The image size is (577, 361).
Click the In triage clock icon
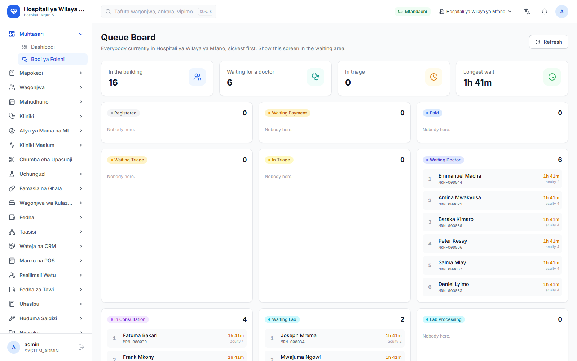[434, 77]
